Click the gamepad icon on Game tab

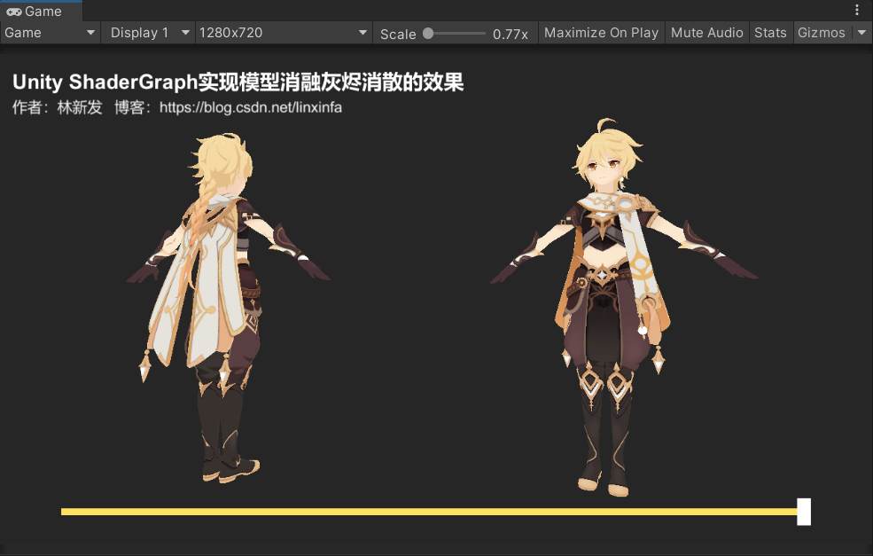tap(14, 12)
